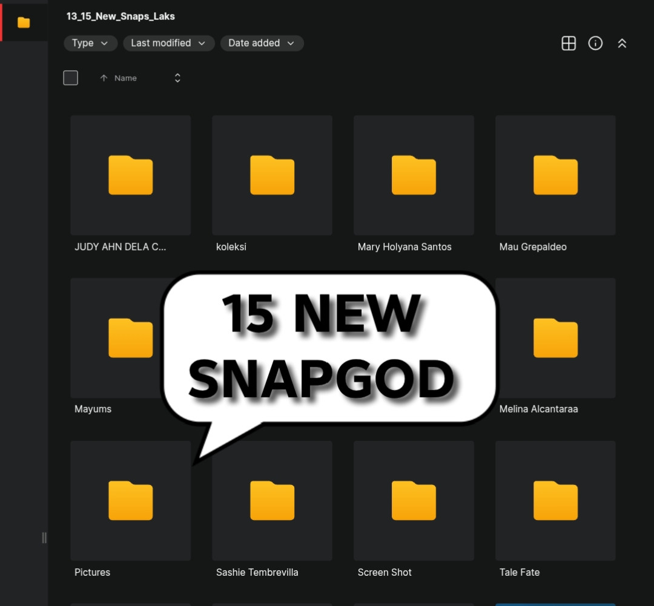Image resolution: width=654 pixels, height=606 pixels.
Task: Select the Mary Holyana Santos folder
Action: 414,183
